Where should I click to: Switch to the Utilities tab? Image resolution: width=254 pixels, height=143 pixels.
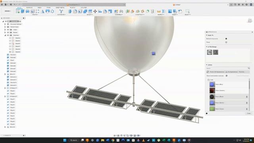coord(84,8)
